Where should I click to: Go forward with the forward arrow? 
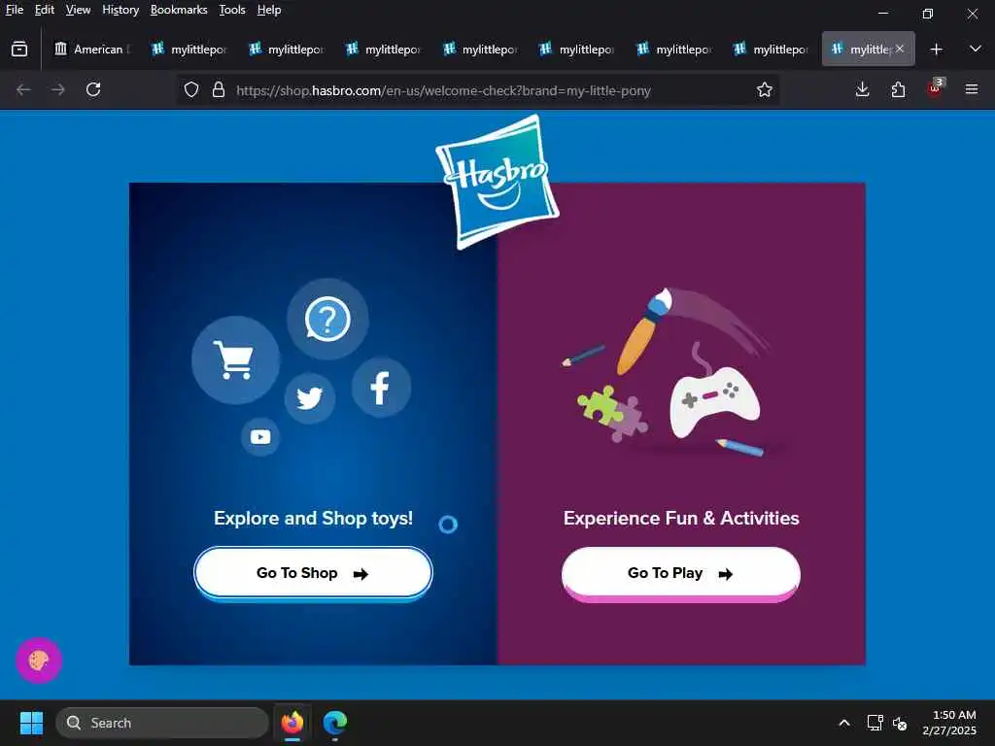pyautogui.click(x=58, y=90)
